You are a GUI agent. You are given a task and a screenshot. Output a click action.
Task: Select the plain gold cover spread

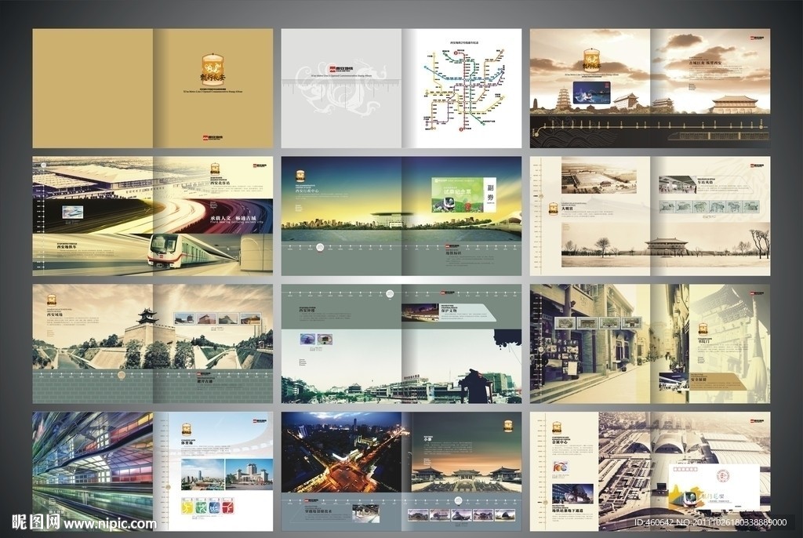153,88
